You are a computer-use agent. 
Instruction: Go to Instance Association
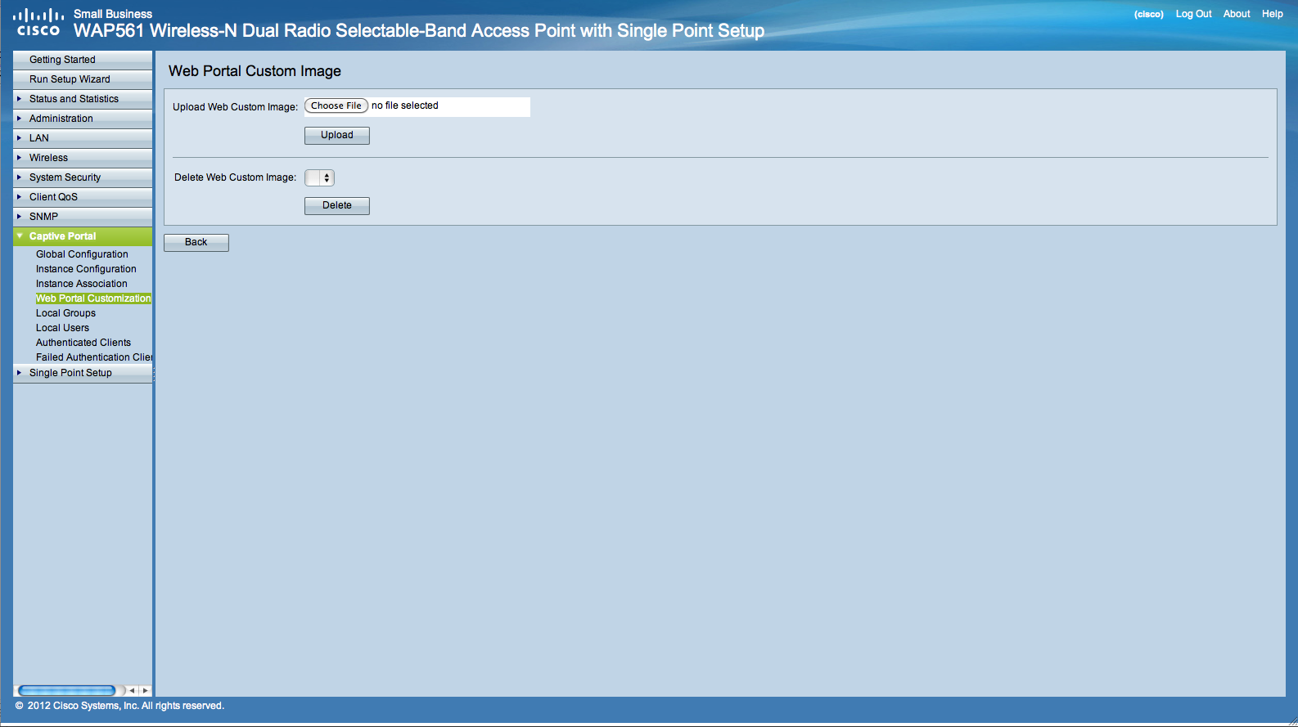point(82,284)
